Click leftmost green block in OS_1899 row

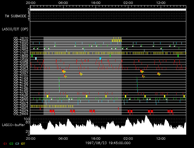pos(32,56)
